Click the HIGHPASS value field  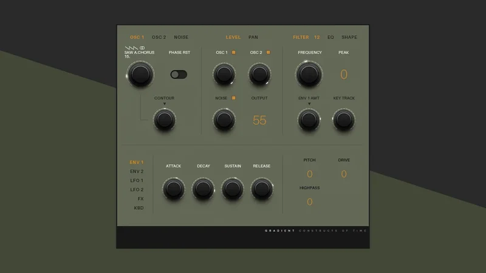click(x=309, y=202)
